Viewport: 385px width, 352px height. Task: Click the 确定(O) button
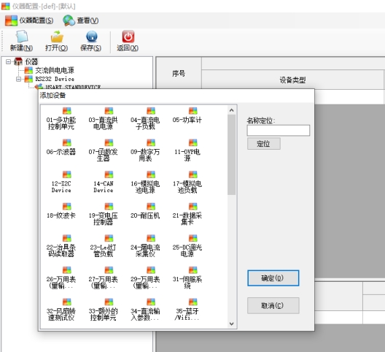pos(273,278)
